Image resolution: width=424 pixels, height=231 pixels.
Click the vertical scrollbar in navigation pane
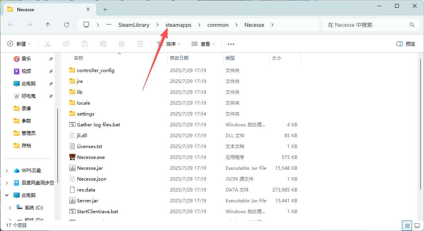pos(58,132)
